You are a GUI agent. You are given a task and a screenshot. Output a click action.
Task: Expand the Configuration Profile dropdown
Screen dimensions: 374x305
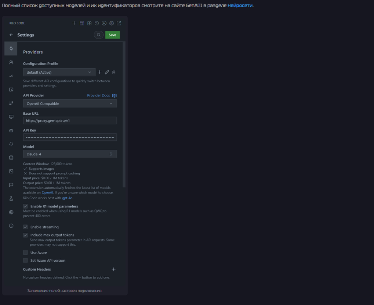59,72
